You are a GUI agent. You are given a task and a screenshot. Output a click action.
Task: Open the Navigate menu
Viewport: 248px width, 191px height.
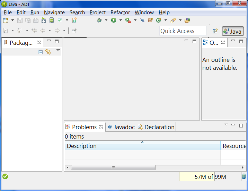point(54,13)
